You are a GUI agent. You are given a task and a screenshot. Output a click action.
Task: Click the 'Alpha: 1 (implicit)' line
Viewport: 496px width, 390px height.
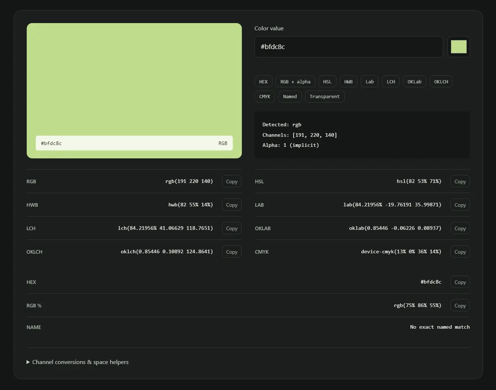click(291, 145)
